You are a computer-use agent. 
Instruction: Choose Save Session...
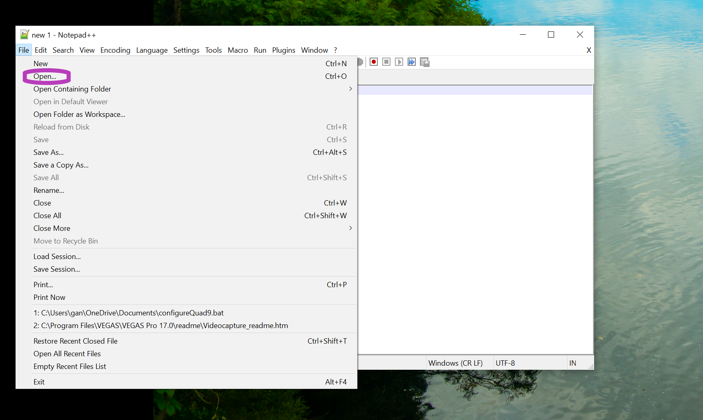point(186,269)
